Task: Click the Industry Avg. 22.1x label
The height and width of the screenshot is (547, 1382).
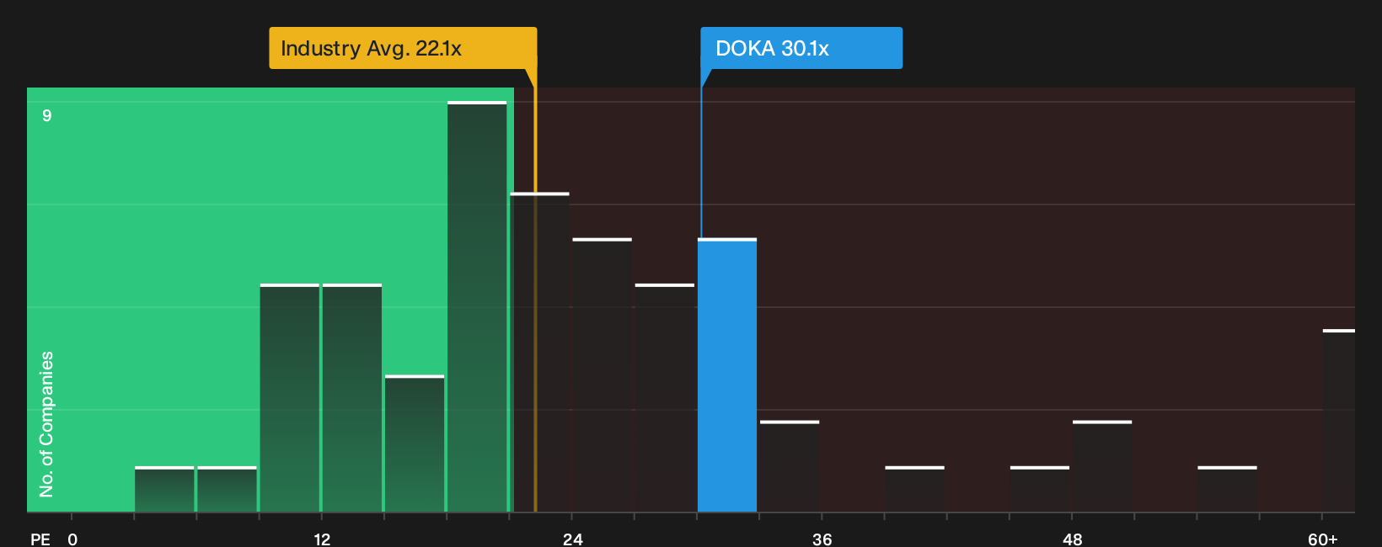Action: click(x=403, y=48)
